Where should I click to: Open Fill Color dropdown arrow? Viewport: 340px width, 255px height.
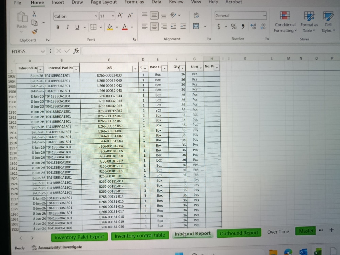(x=117, y=27)
